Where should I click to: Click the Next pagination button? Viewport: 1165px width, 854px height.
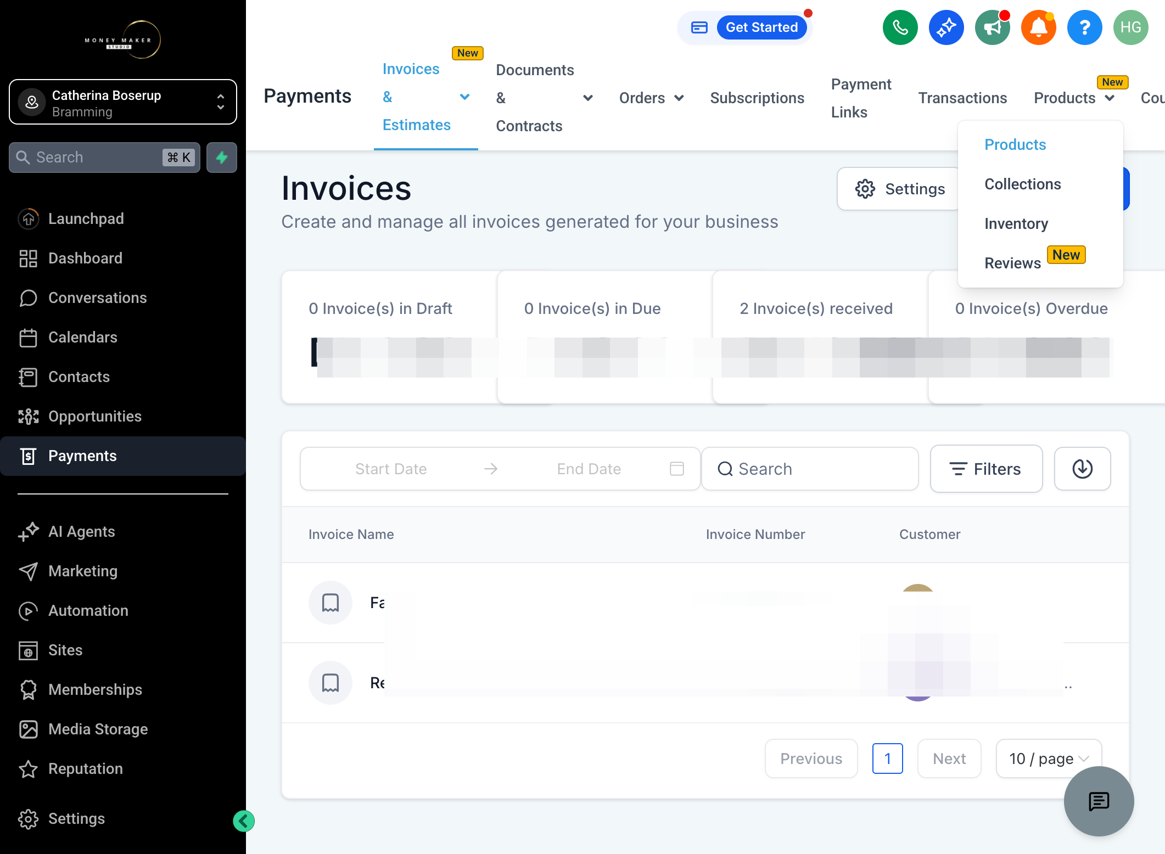pos(949,759)
